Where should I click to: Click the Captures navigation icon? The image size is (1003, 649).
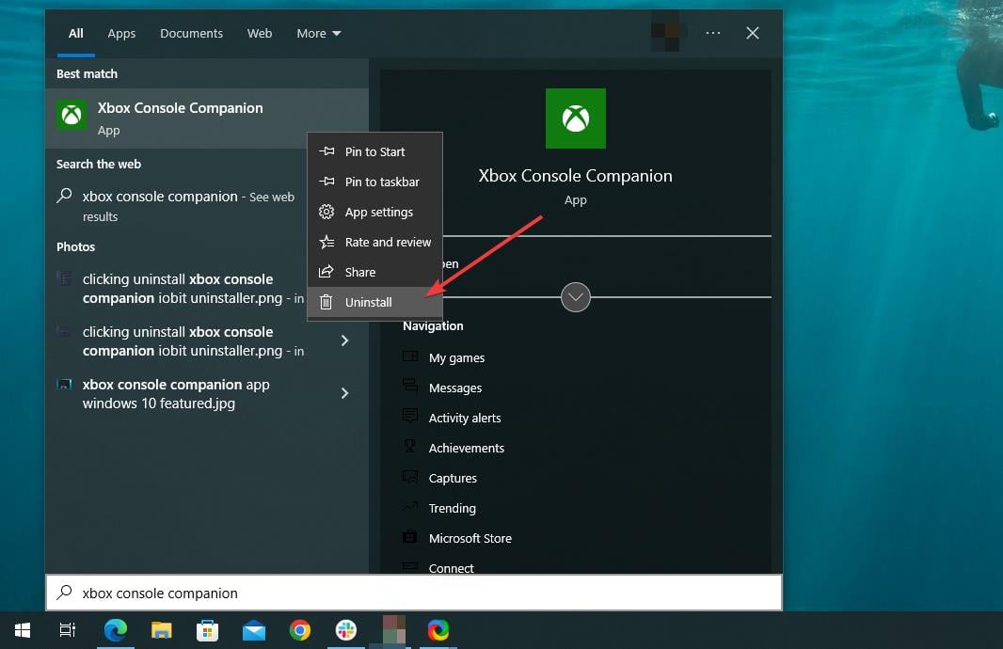click(x=410, y=477)
